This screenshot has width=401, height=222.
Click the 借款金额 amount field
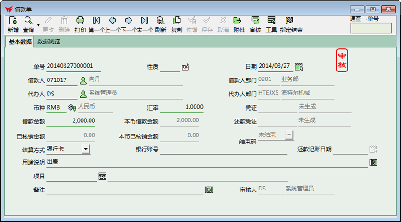[71, 121]
